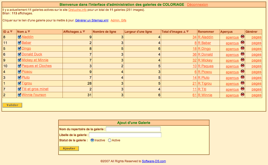Delete apercus icon in Pluto row

click(x=242, y=77)
